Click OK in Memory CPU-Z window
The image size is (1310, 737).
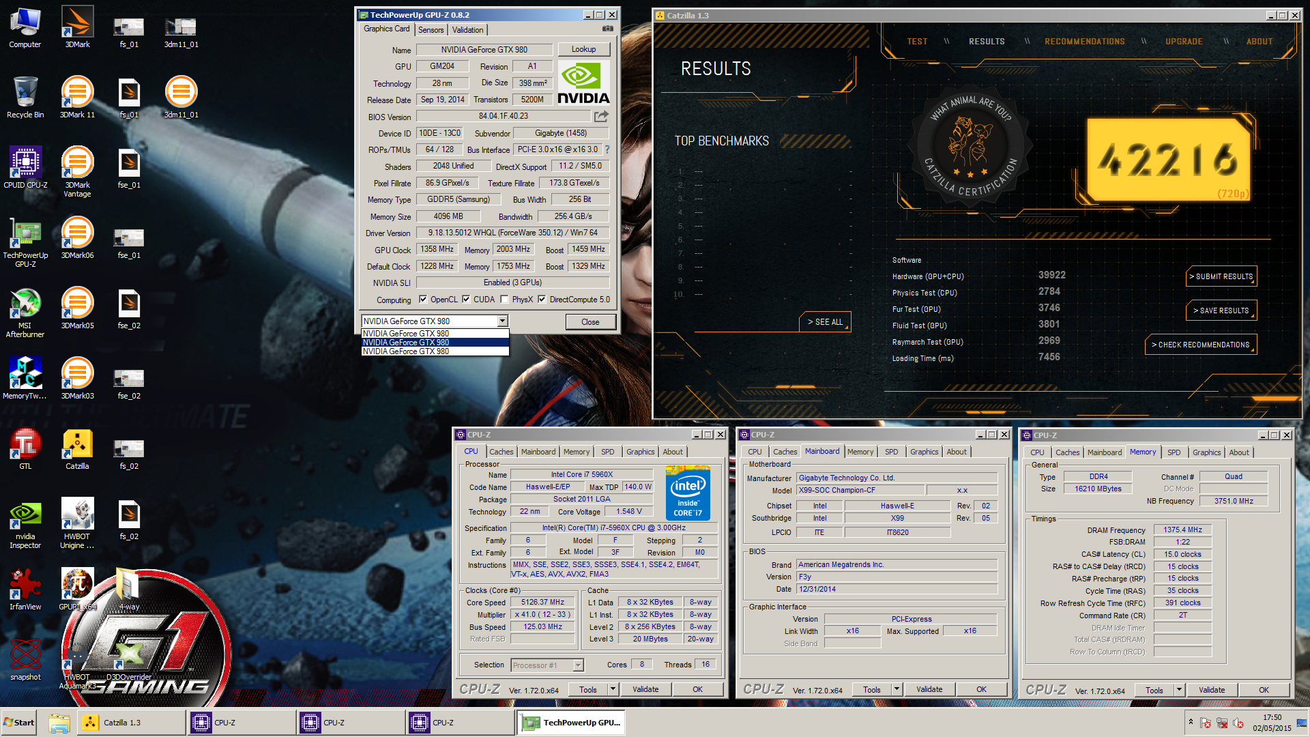[1264, 690]
